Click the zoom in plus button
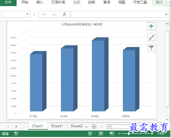Image resolution: width=171 pixels, height=138 pixels. pyautogui.click(x=152, y=134)
